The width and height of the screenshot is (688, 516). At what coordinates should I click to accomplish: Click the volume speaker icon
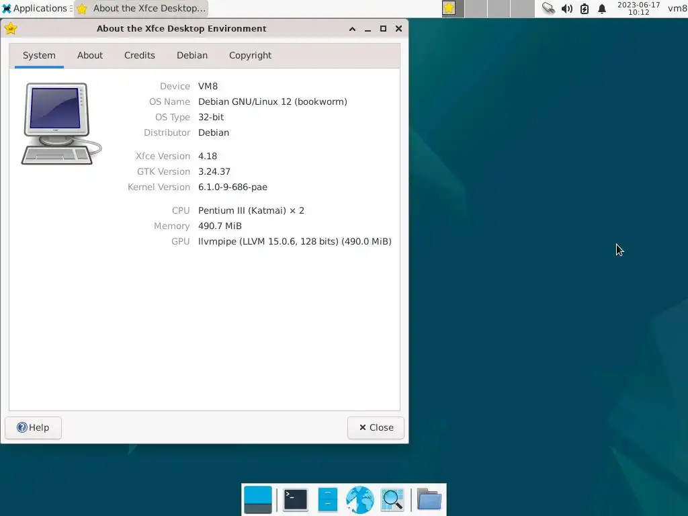[x=567, y=8]
